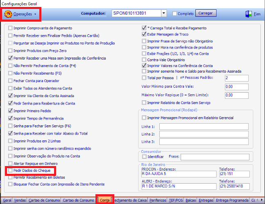Uncheck Imprimir Valores na Conferência de Conta
265x204 pixels.
144,65
